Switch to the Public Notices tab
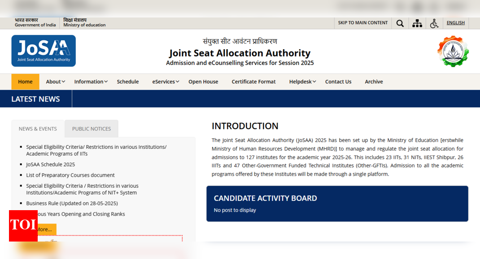Image resolution: width=480 pixels, height=259 pixels. click(92, 129)
